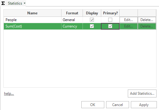Image resolution: width=159 pixels, height=110 pixels.
Task: Click the sigma Statistics icon
Action: coord(3,3)
